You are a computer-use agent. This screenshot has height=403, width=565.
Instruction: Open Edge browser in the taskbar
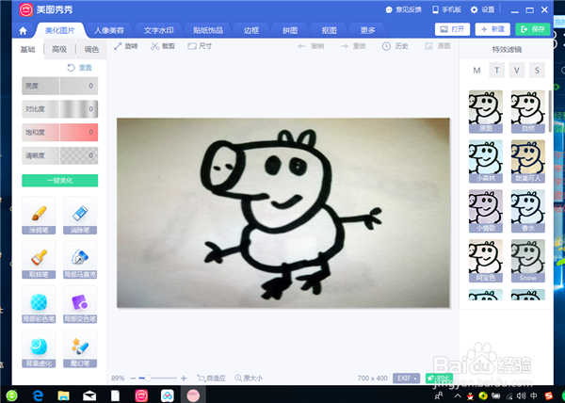38,395
